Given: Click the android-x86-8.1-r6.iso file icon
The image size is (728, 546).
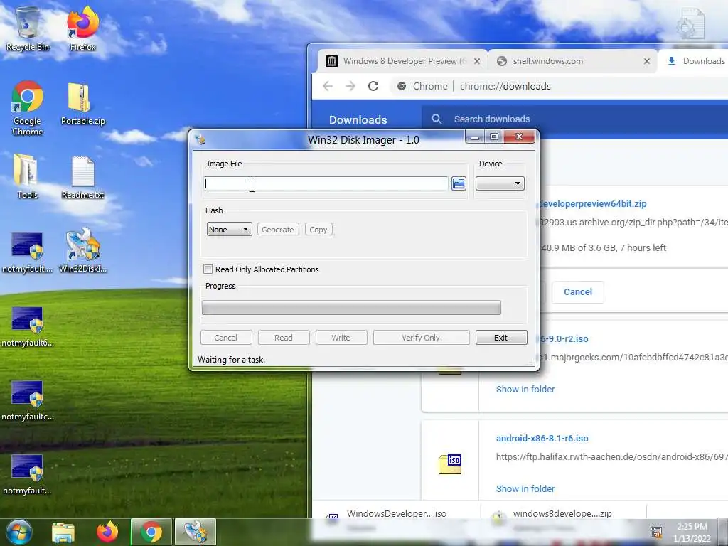Looking at the screenshot, I should [450, 464].
